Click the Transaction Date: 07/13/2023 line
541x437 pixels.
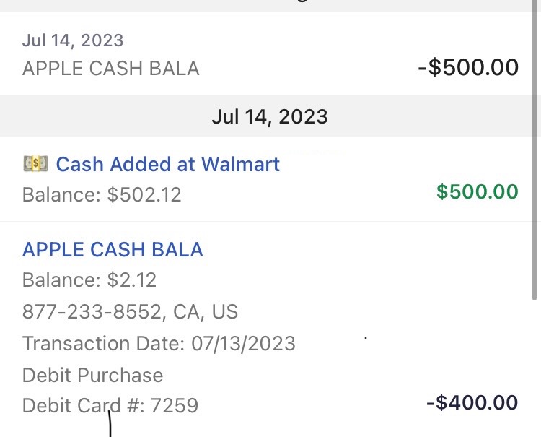point(159,343)
